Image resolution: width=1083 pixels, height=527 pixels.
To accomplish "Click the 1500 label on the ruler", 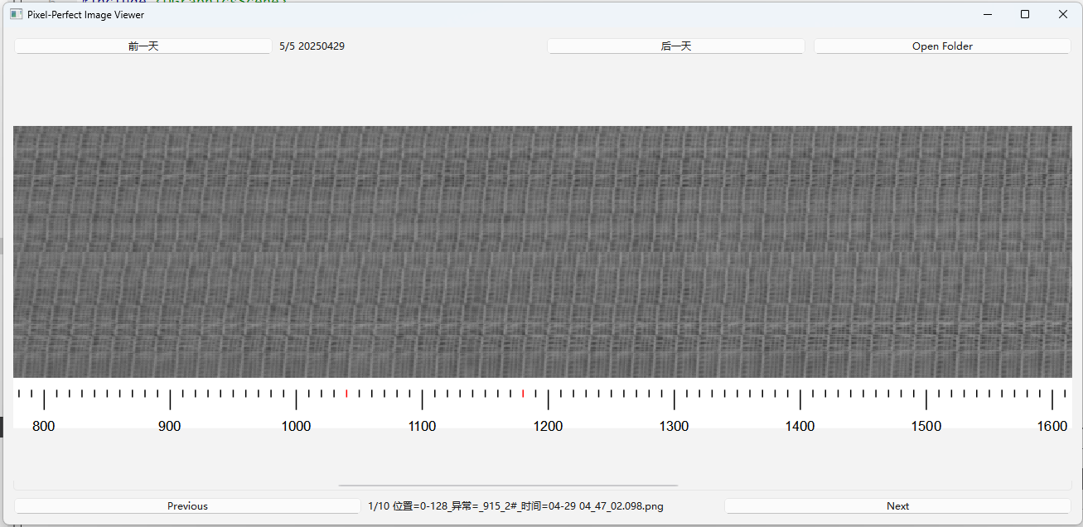I will (x=926, y=426).
